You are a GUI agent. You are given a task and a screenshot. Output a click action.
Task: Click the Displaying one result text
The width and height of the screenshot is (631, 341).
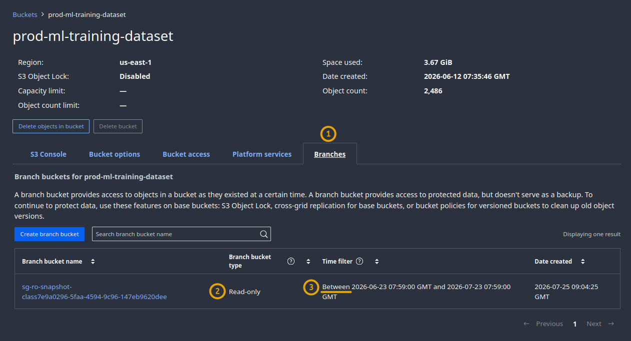click(x=591, y=234)
